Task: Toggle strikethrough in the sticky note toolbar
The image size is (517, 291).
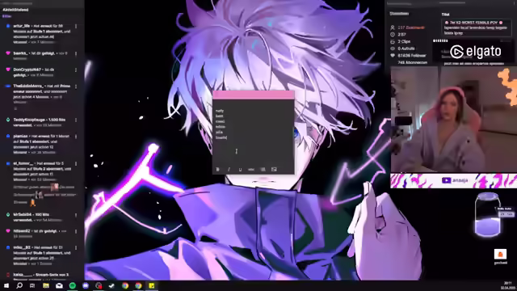Action: pyautogui.click(x=251, y=169)
